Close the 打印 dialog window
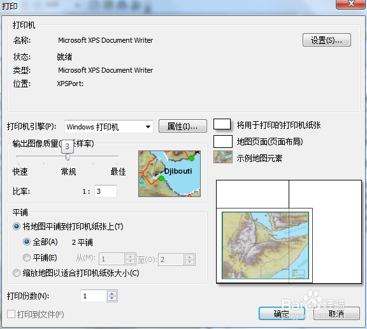Viewport: 367px width, 329px height. [x=351, y=4]
